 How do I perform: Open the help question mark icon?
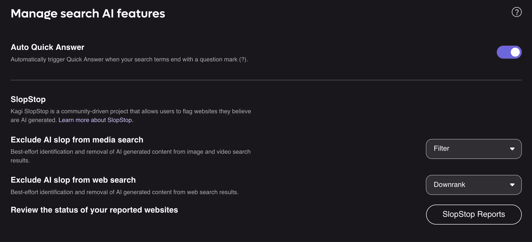click(517, 12)
